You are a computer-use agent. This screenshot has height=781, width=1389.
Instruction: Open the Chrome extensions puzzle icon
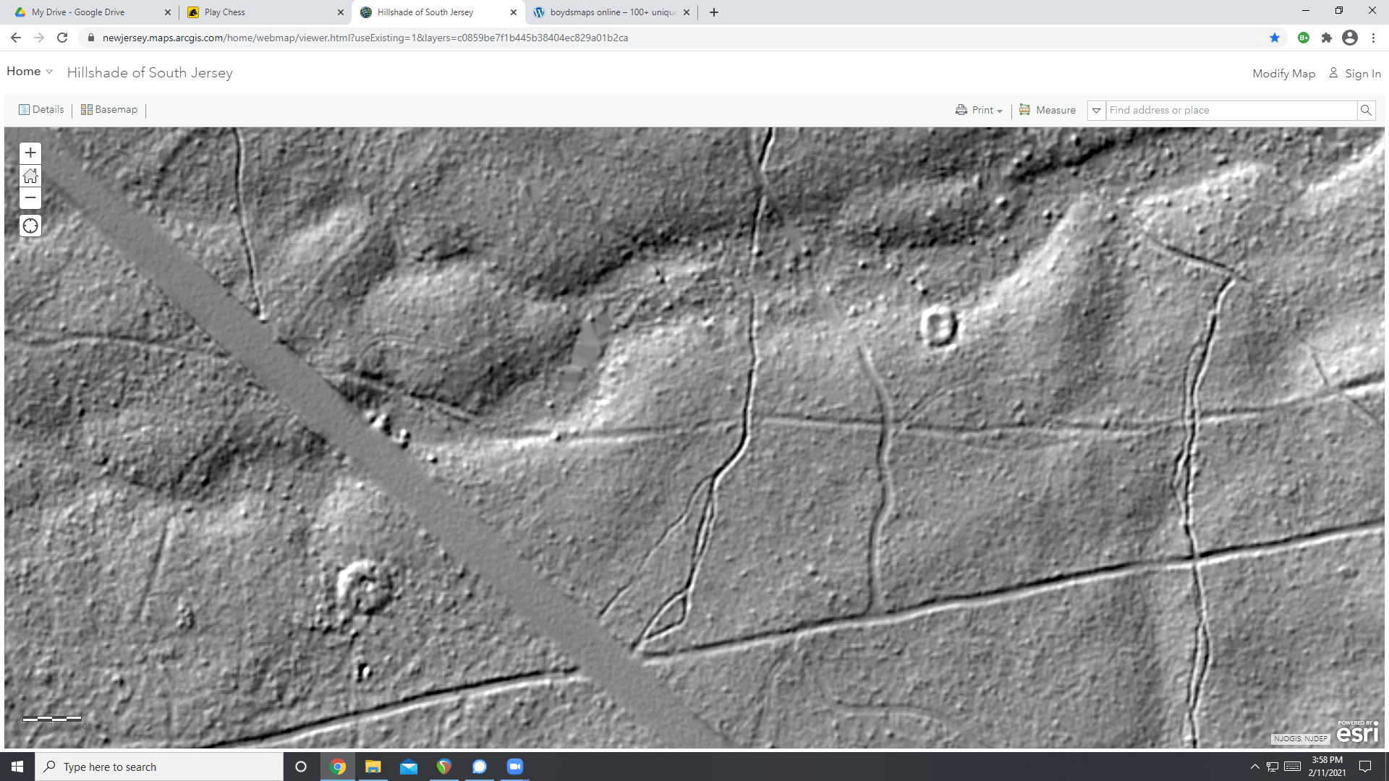(1327, 38)
